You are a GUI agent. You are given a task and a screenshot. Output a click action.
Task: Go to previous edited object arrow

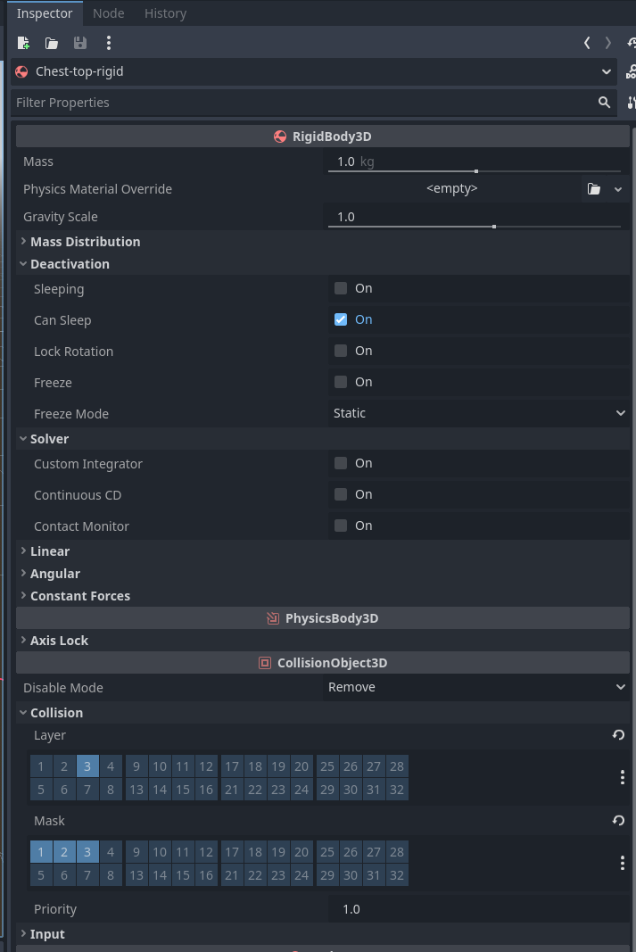(x=587, y=43)
